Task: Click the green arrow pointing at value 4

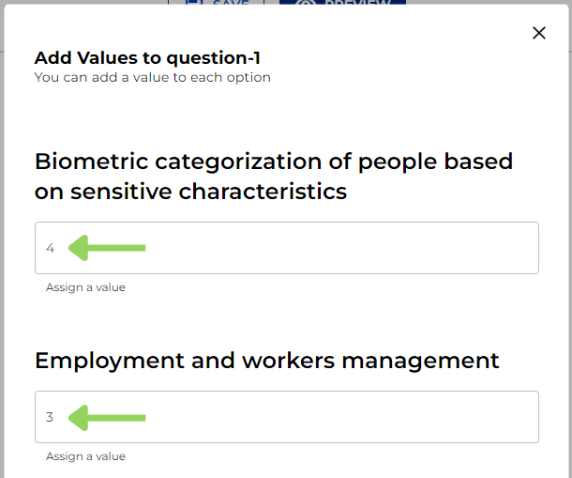Action: coord(108,248)
